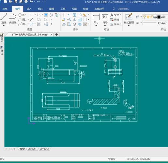Select the 直线 line drawing tool

pos(4,19)
